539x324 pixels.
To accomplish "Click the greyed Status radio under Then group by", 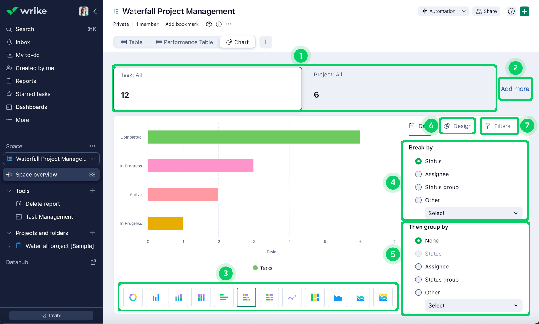I will 418,254.
